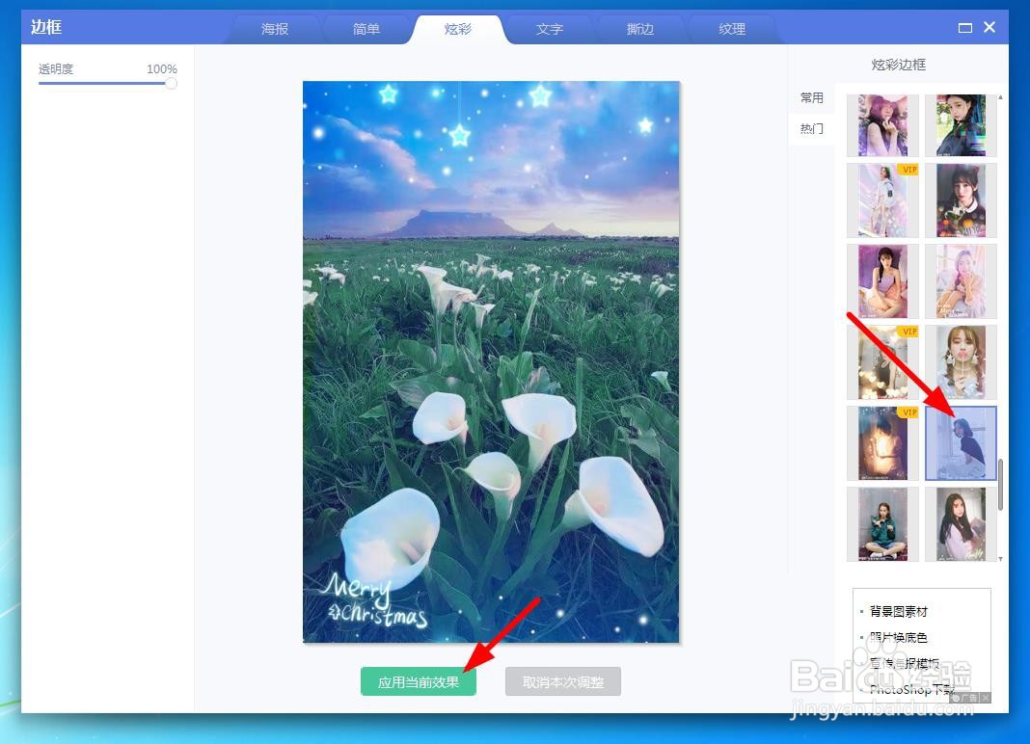The image size is (1030, 744).
Task: Select the 炫彩 tab
Action: (x=458, y=29)
